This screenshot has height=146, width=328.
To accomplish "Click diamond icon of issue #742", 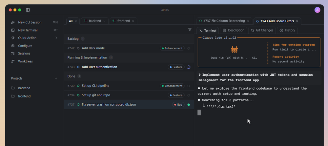I will (78, 48).
